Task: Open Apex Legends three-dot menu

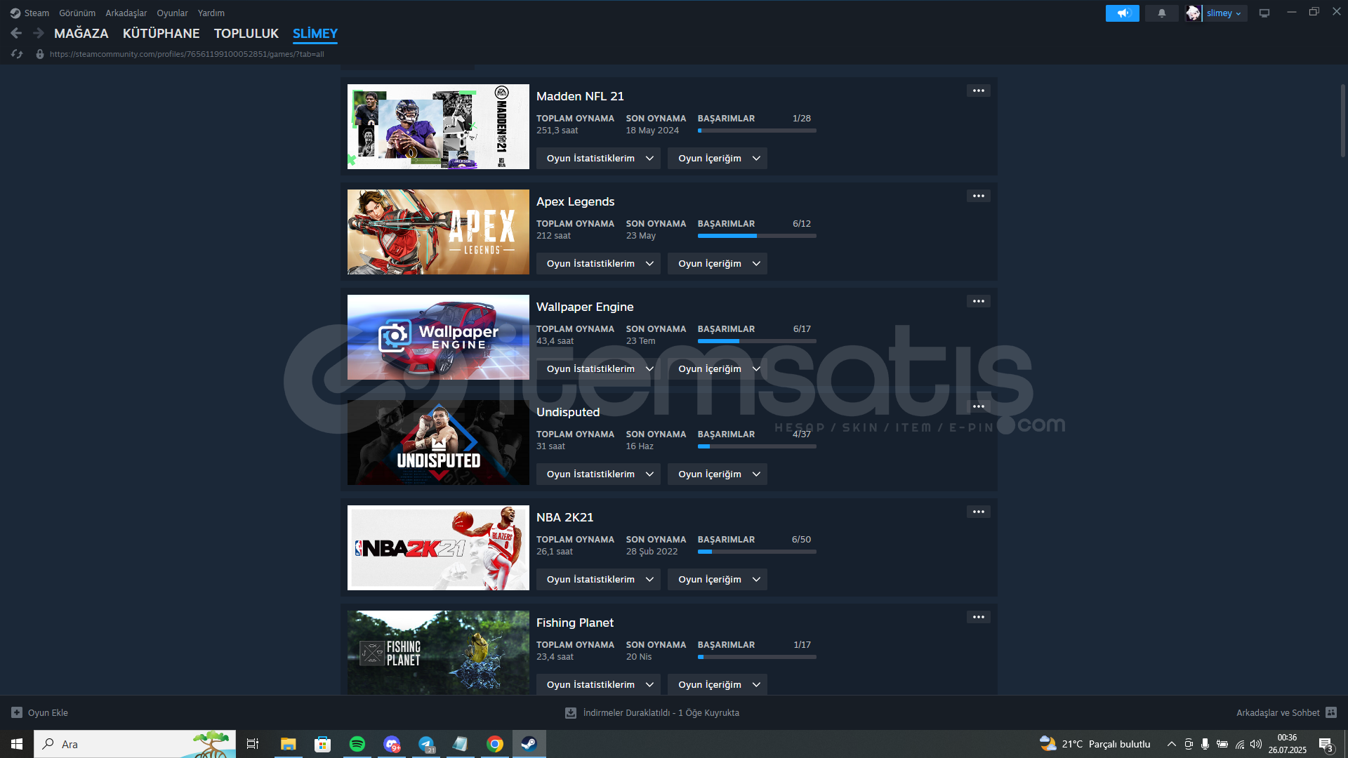Action: tap(978, 196)
